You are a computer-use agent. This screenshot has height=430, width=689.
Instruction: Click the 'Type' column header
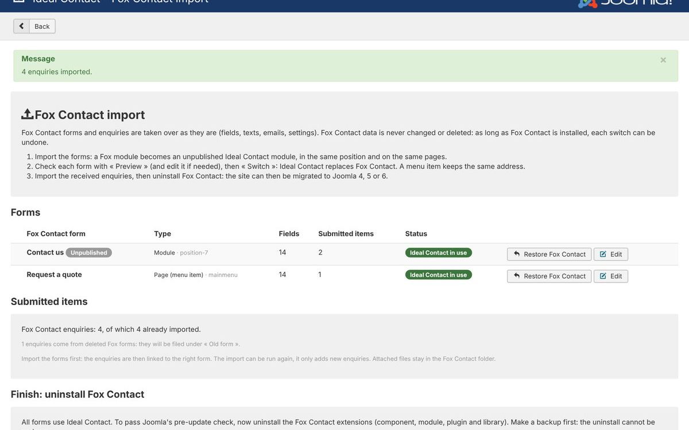coord(162,233)
